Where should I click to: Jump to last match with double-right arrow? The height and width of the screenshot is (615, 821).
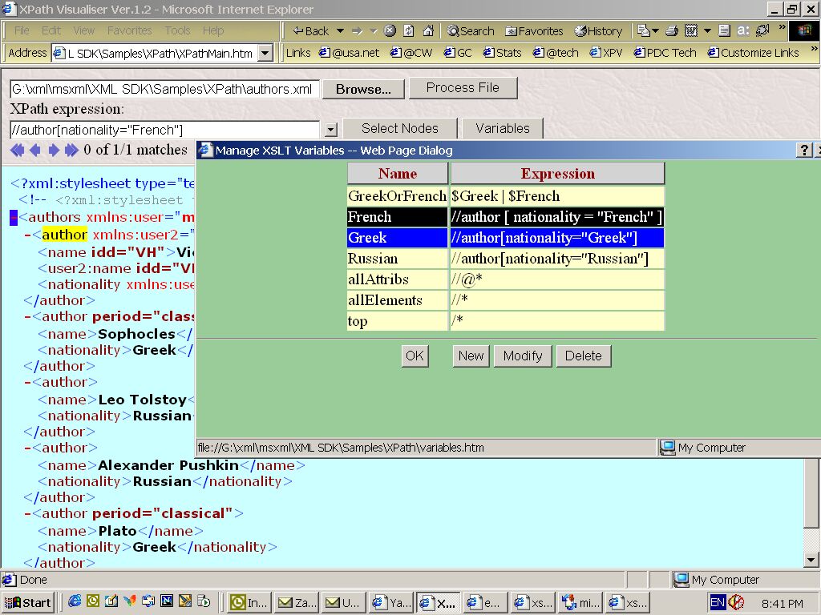coord(71,151)
